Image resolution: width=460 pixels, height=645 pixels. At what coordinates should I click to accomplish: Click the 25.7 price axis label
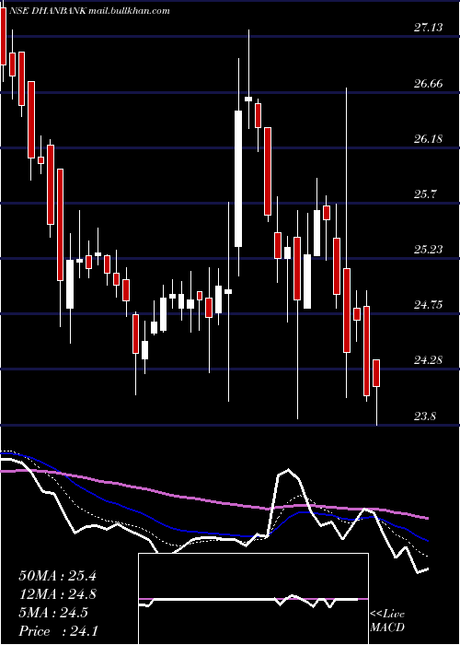[425, 193]
